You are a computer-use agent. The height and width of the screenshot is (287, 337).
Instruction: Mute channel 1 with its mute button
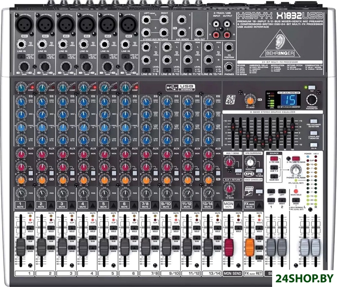tap(30, 205)
